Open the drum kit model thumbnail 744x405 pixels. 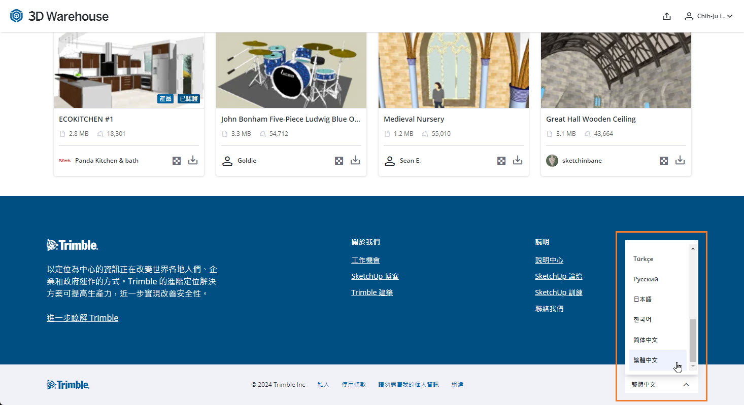291,70
